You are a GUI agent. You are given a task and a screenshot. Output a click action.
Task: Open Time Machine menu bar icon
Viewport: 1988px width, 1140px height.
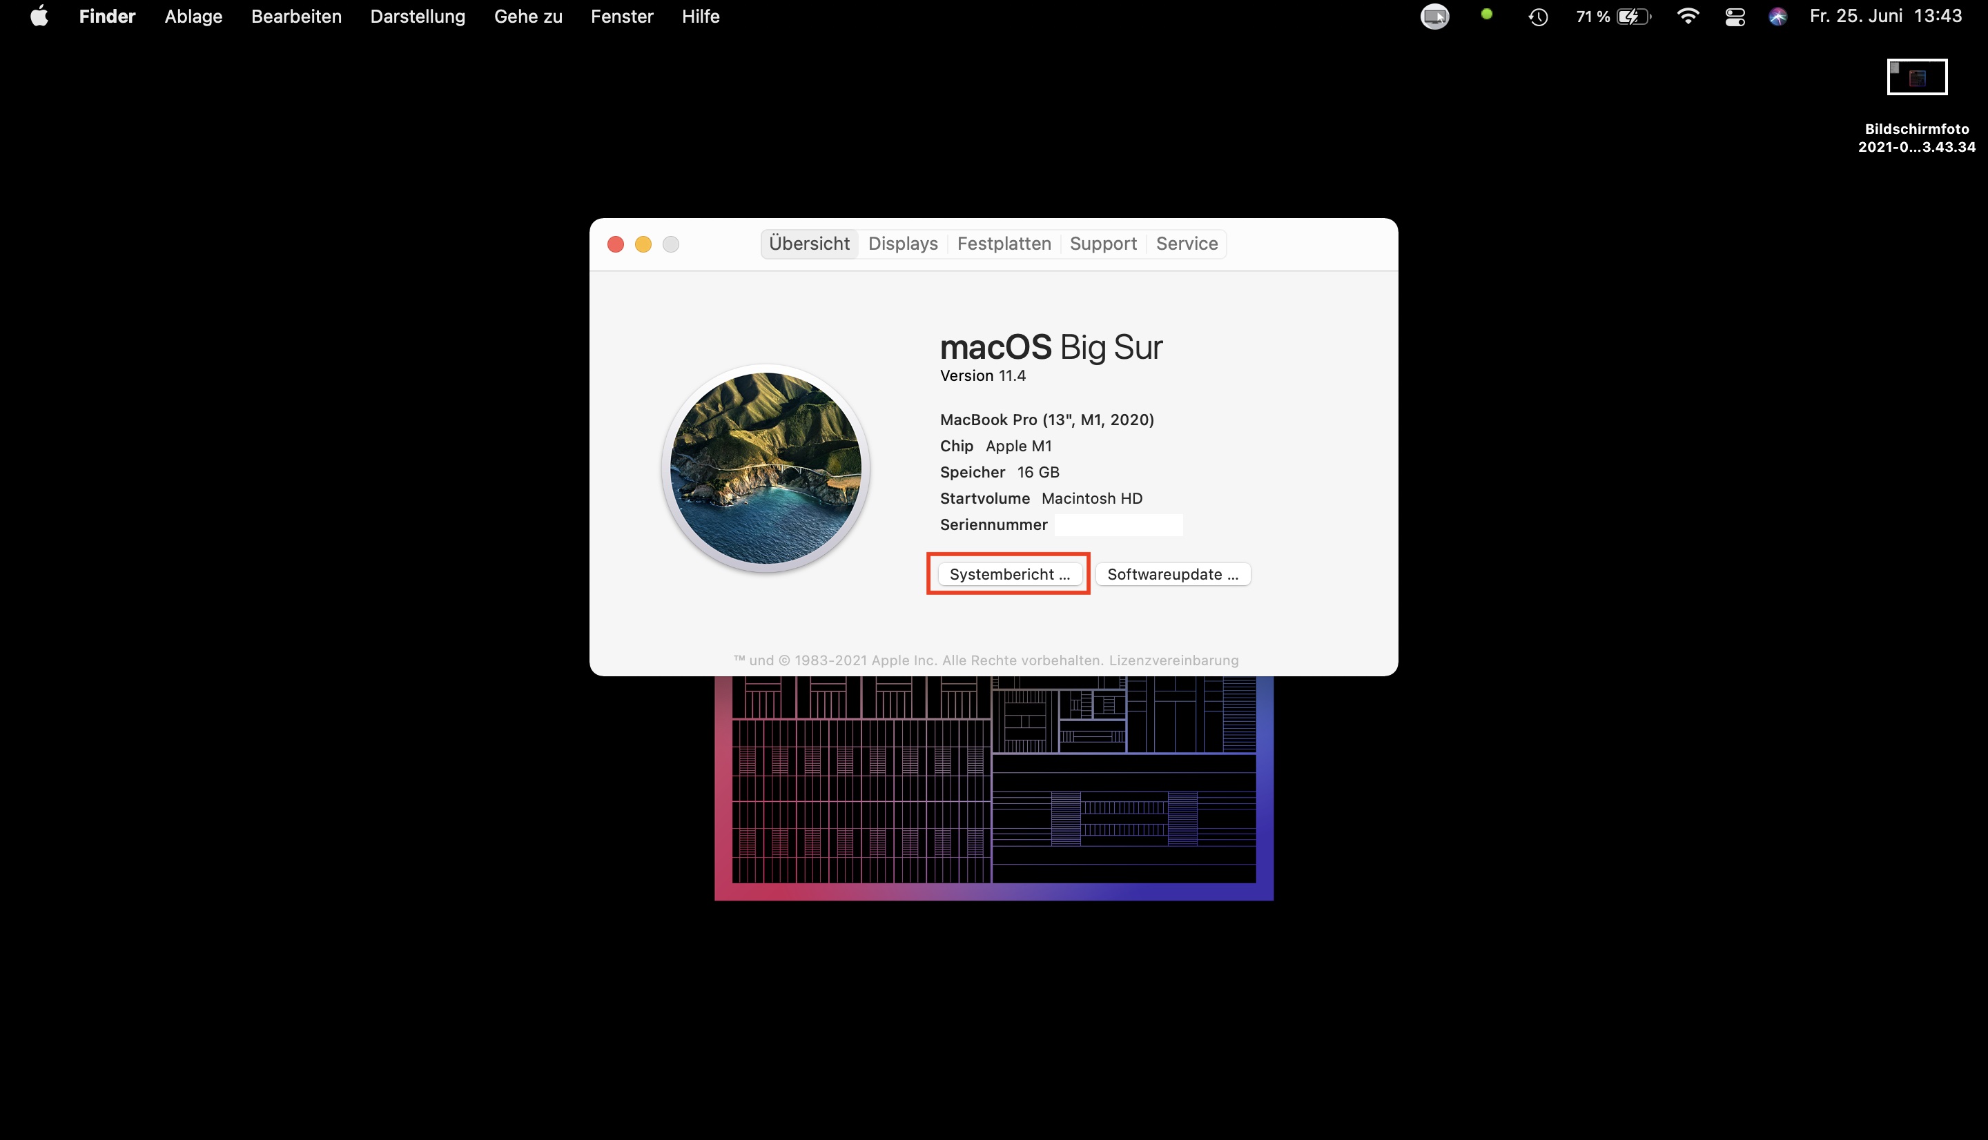[1538, 17]
